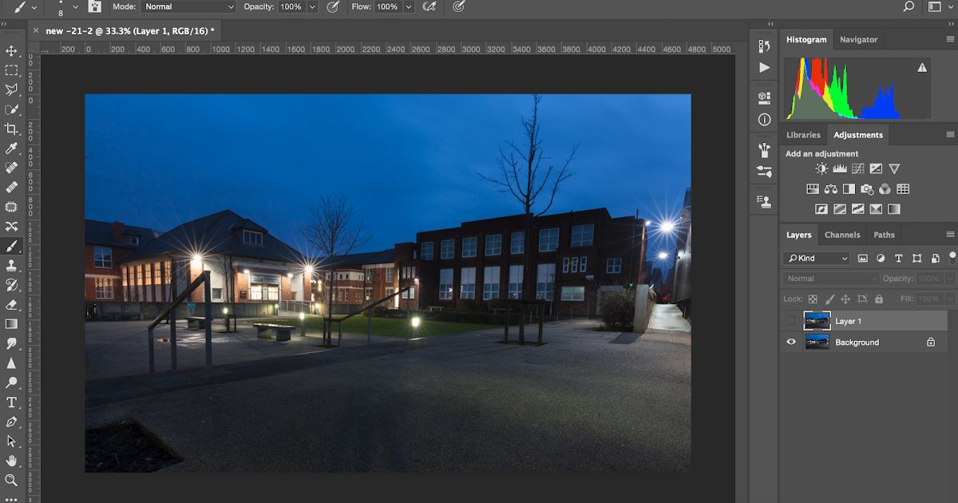Screen dimensions: 958x503
Task: Hide the Background layer
Action: pos(791,342)
